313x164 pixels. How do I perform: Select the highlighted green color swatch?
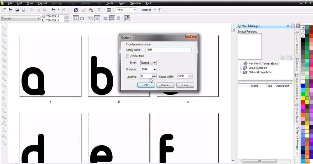pos(307,98)
